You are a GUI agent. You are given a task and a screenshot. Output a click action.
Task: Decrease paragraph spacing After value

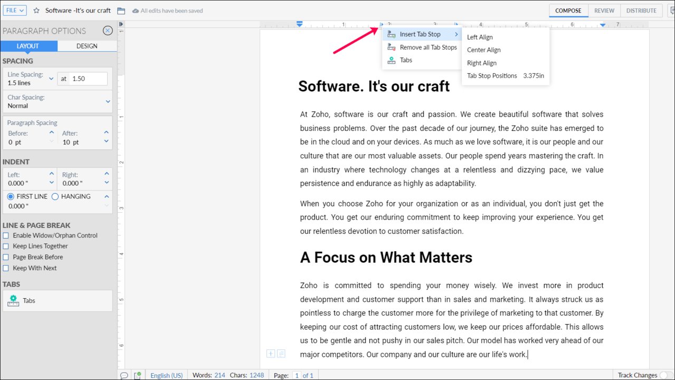coord(107,141)
